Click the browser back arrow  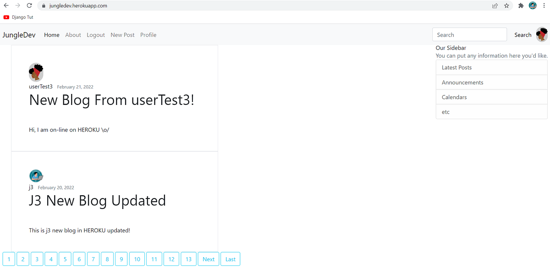[x=7, y=5]
